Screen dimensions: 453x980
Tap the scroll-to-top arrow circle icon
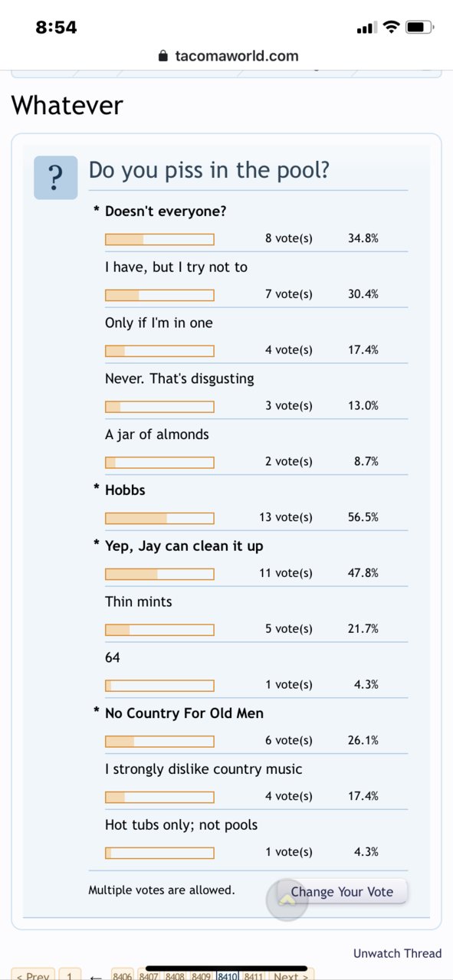coord(287,900)
